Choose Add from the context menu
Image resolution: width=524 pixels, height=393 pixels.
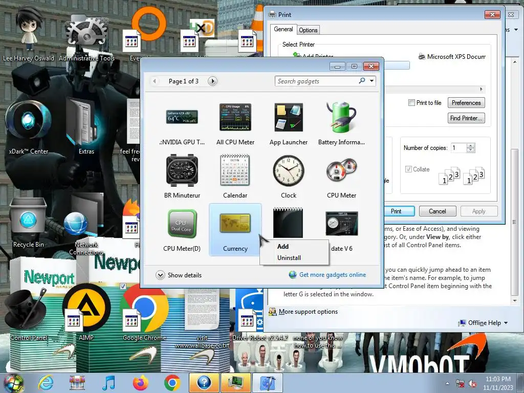[x=282, y=247]
